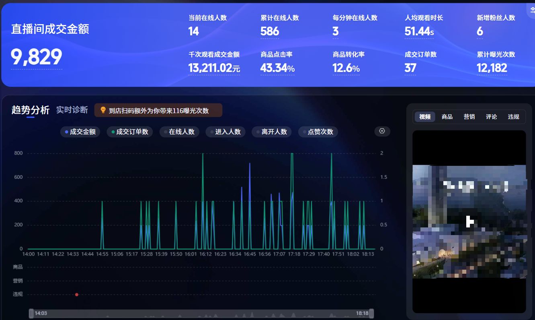Toggle the 成交订单数 legend item

point(129,132)
